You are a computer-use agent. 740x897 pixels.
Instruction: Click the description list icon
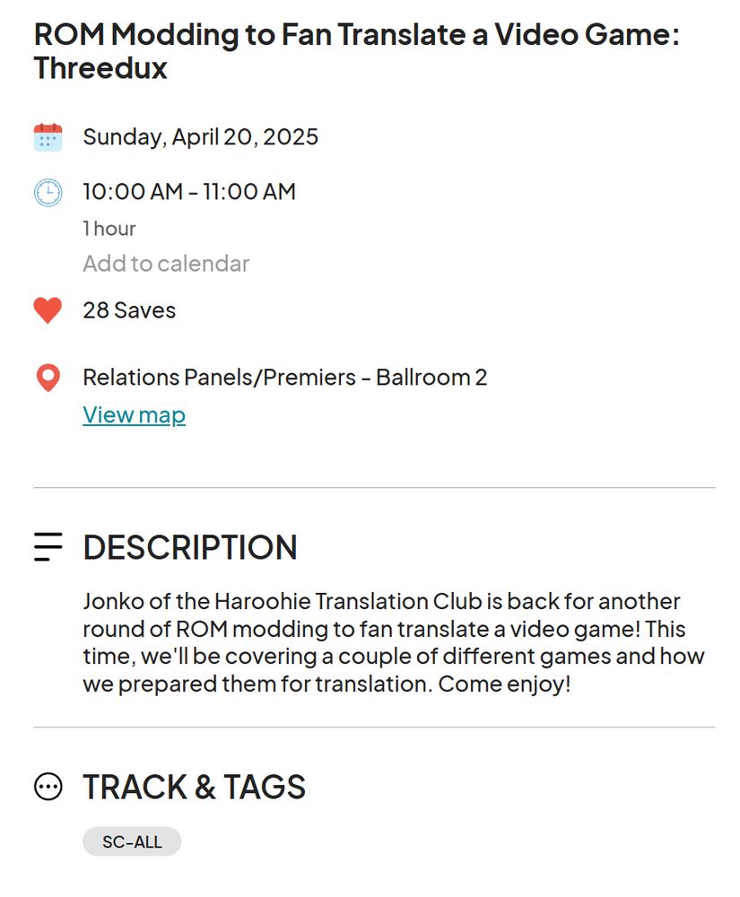click(x=47, y=546)
